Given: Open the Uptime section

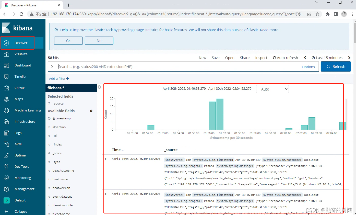Looking at the screenshot, I should 20,155.
